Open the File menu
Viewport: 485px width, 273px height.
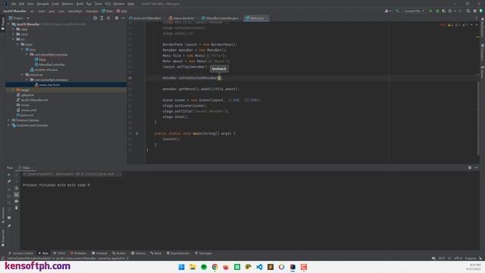14,4
